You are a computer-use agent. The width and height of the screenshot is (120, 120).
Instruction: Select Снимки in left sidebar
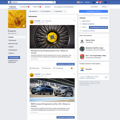pyautogui.click(x=11, y=47)
